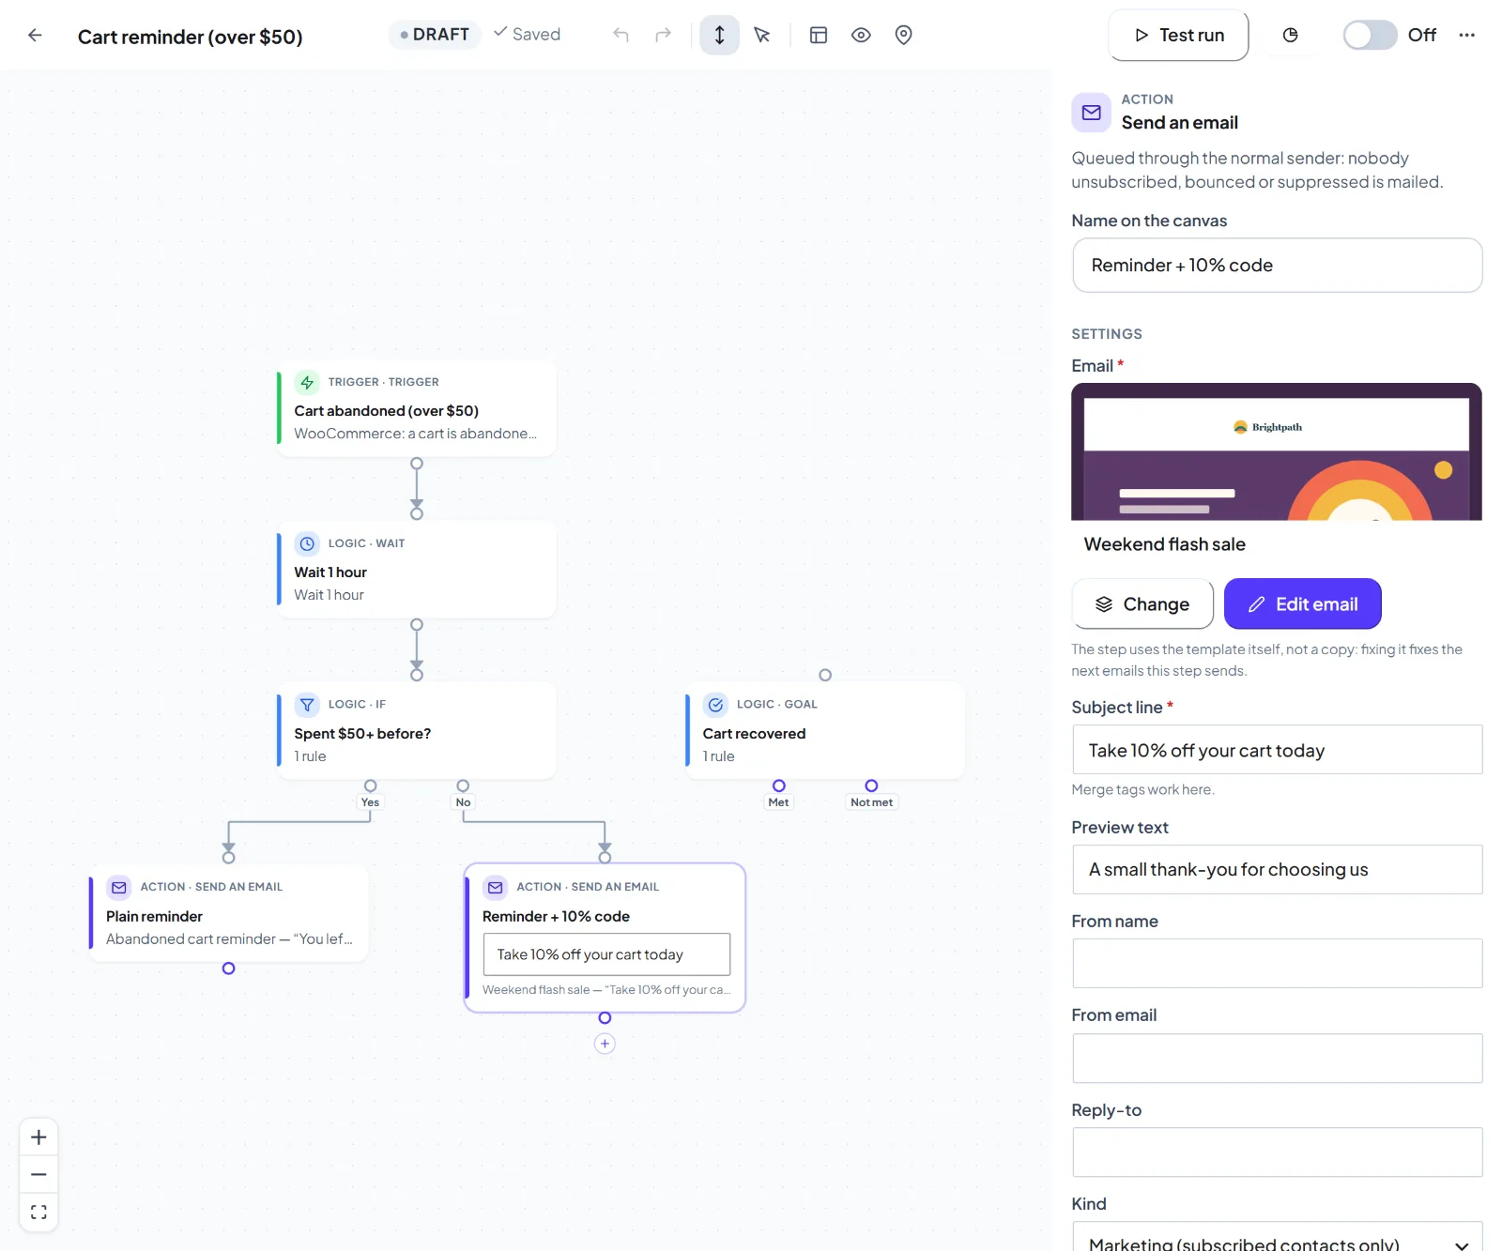Screen dimensions: 1502x1251
Task: Click the No branch connector label
Action: pyautogui.click(x=463, y=802)
